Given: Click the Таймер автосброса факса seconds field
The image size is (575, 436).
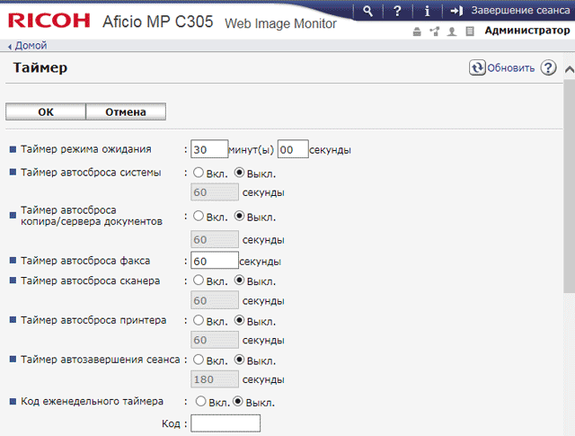Looking at the screenshot, I should click(214, 261).
